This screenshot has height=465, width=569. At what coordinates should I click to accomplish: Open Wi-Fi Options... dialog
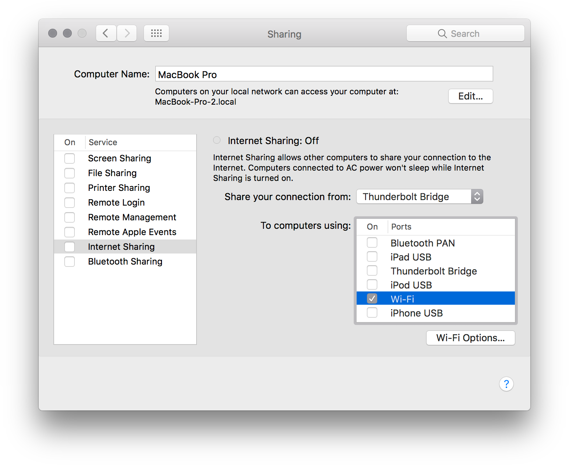tap(470, 338)
